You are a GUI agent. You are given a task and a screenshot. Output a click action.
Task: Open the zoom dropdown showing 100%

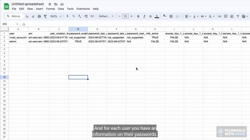coord(55,16)
